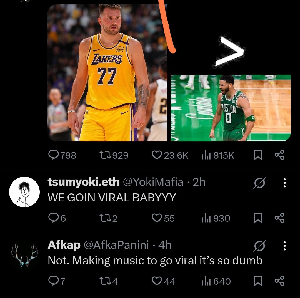Visit the @YokiMafia handle
Image resolution: width=300 pixels, height=298 pixels.
[x=153, y=182]
